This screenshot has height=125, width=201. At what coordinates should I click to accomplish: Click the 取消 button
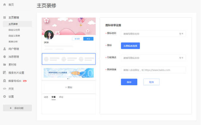pyautogui.click(x=151, y=82)
